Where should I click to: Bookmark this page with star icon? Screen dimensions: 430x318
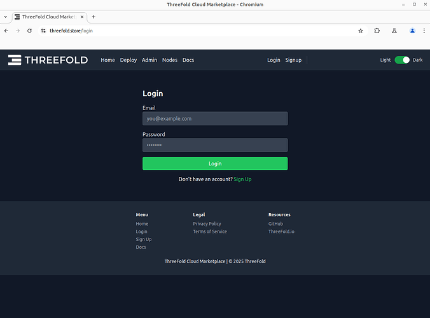(361, 31)
